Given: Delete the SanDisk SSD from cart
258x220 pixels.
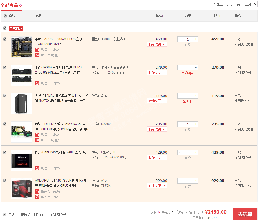Looking at the screenshot, I should tap(237, 152).
